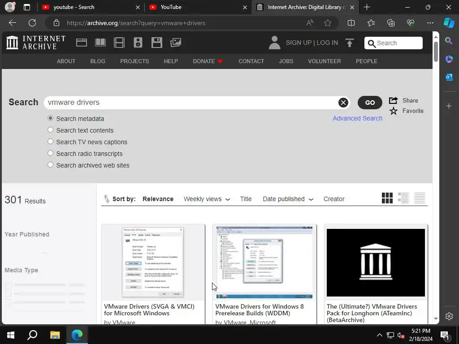
Task: Click the Upload arrow icon
Action: pyautogui.click(x=349, y=43)
